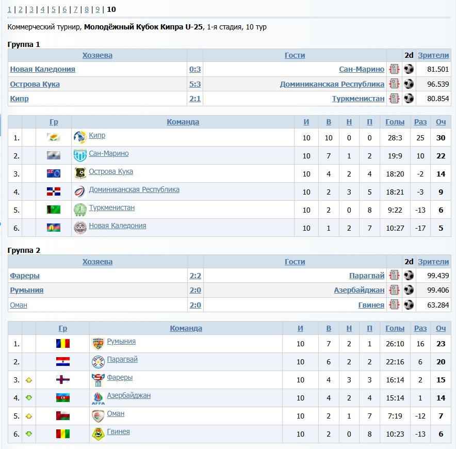Click Азербайджан AFFA crest icon
This screenshot has width=456, height=449.
(98, 398)
